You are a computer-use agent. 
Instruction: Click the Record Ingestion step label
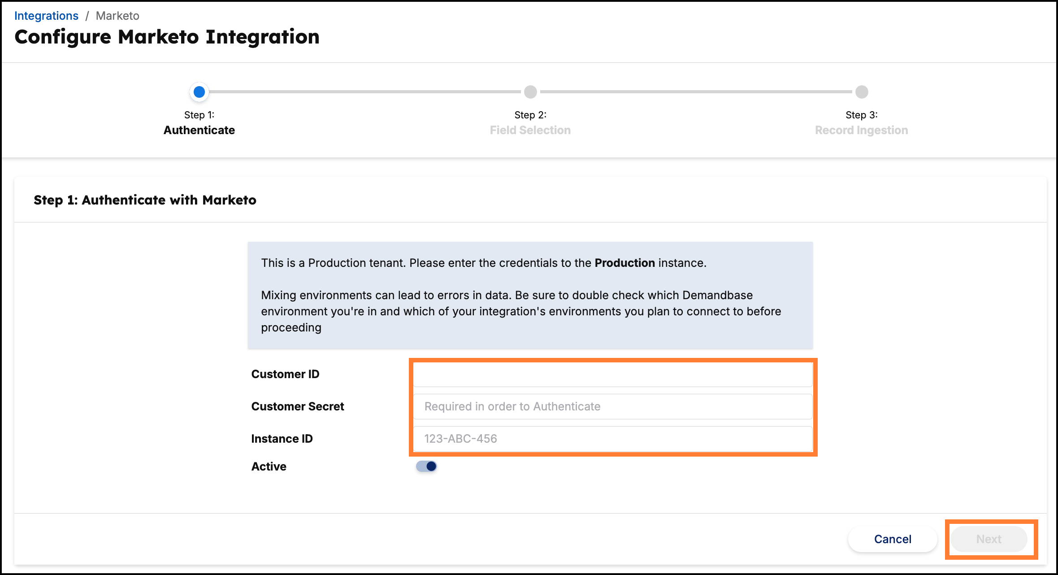coord(862,130)
